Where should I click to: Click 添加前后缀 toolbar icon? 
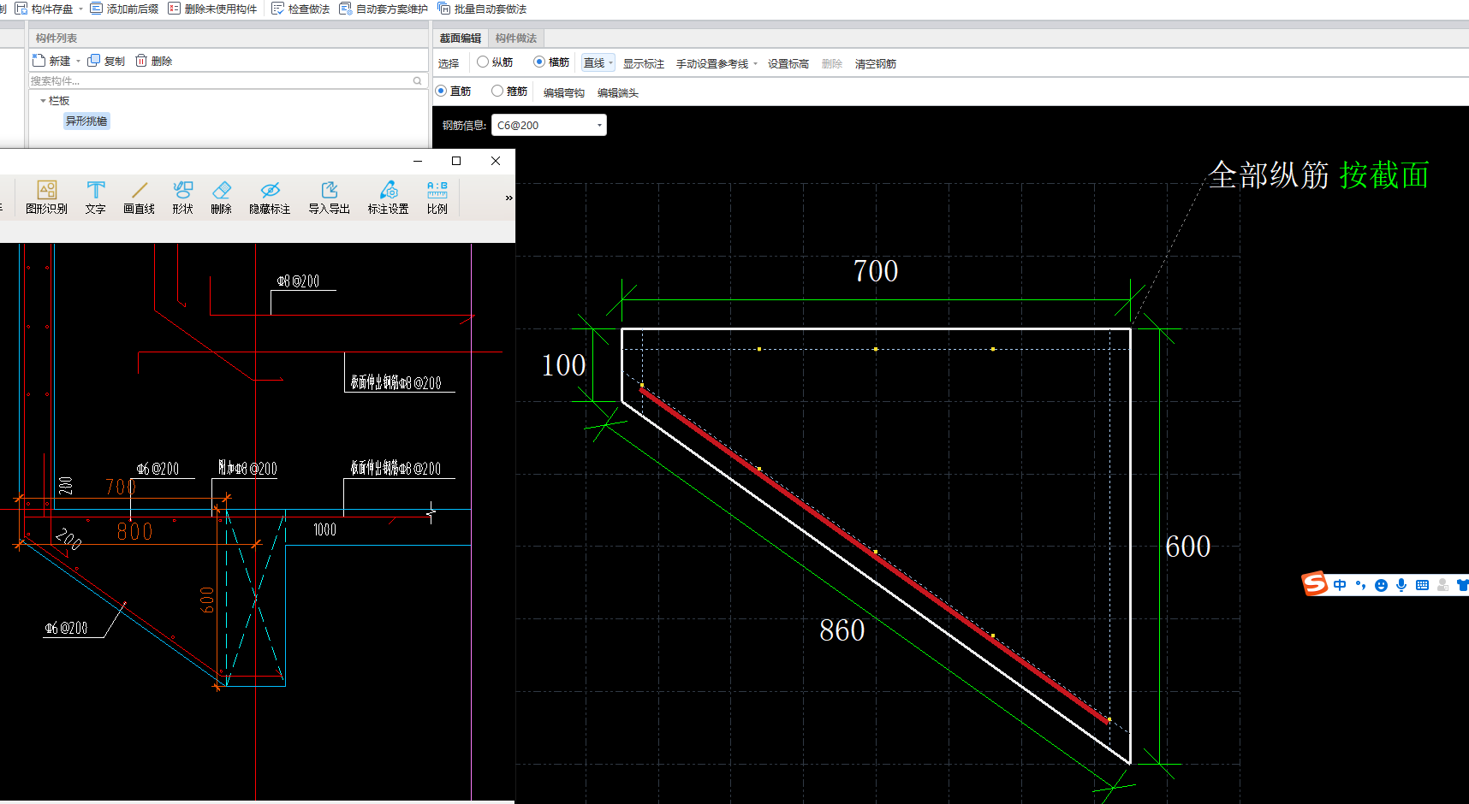tap(97, 9)
